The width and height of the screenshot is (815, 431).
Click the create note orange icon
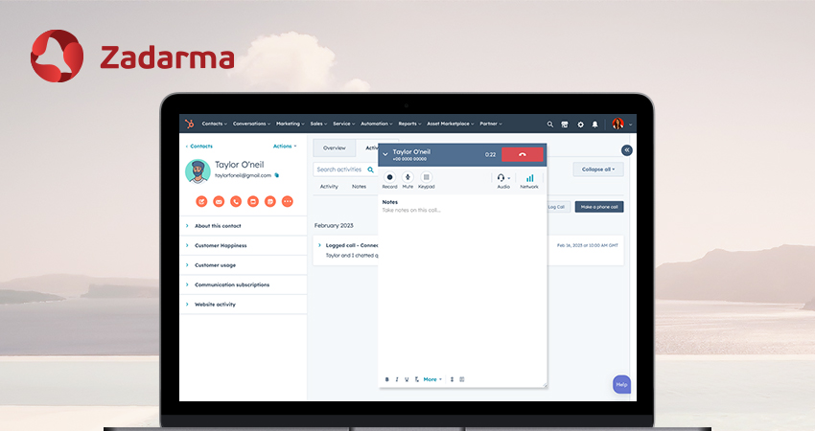pos(201,201)
